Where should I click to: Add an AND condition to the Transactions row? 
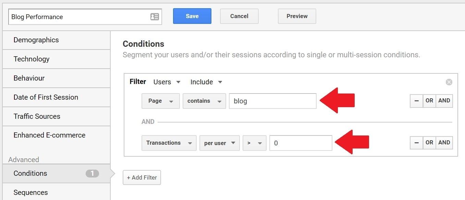(x=444, y=143)
